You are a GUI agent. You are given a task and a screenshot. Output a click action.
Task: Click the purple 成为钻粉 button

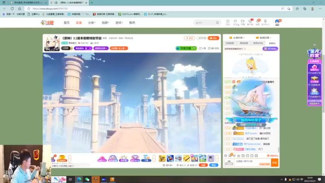coord(270,49)
